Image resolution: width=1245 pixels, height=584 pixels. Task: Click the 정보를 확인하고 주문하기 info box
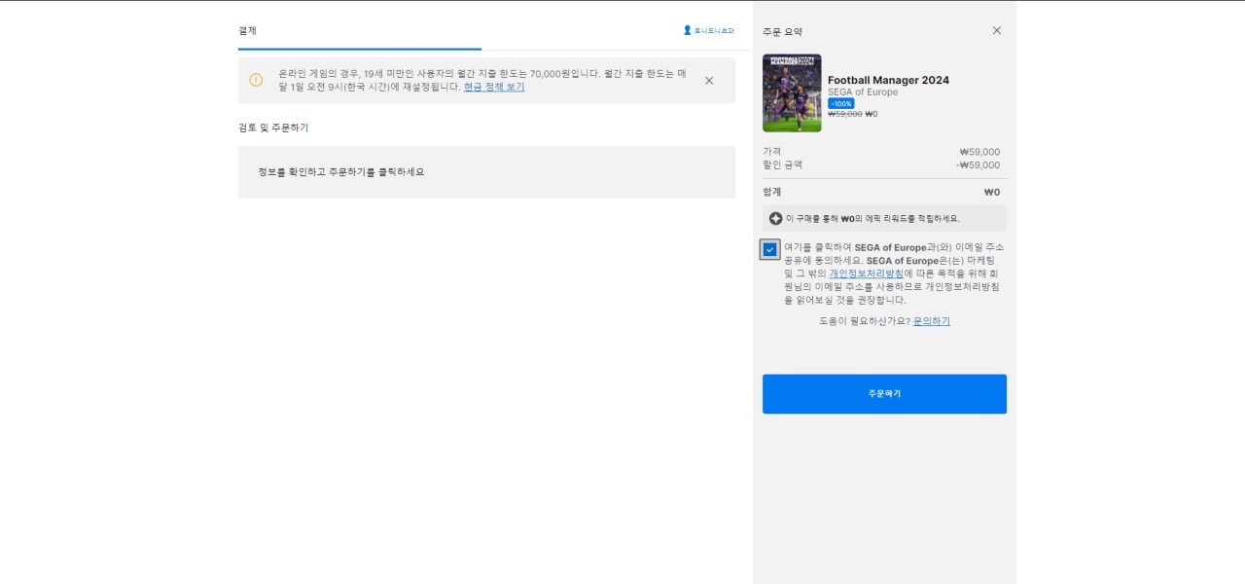[486, 172]
